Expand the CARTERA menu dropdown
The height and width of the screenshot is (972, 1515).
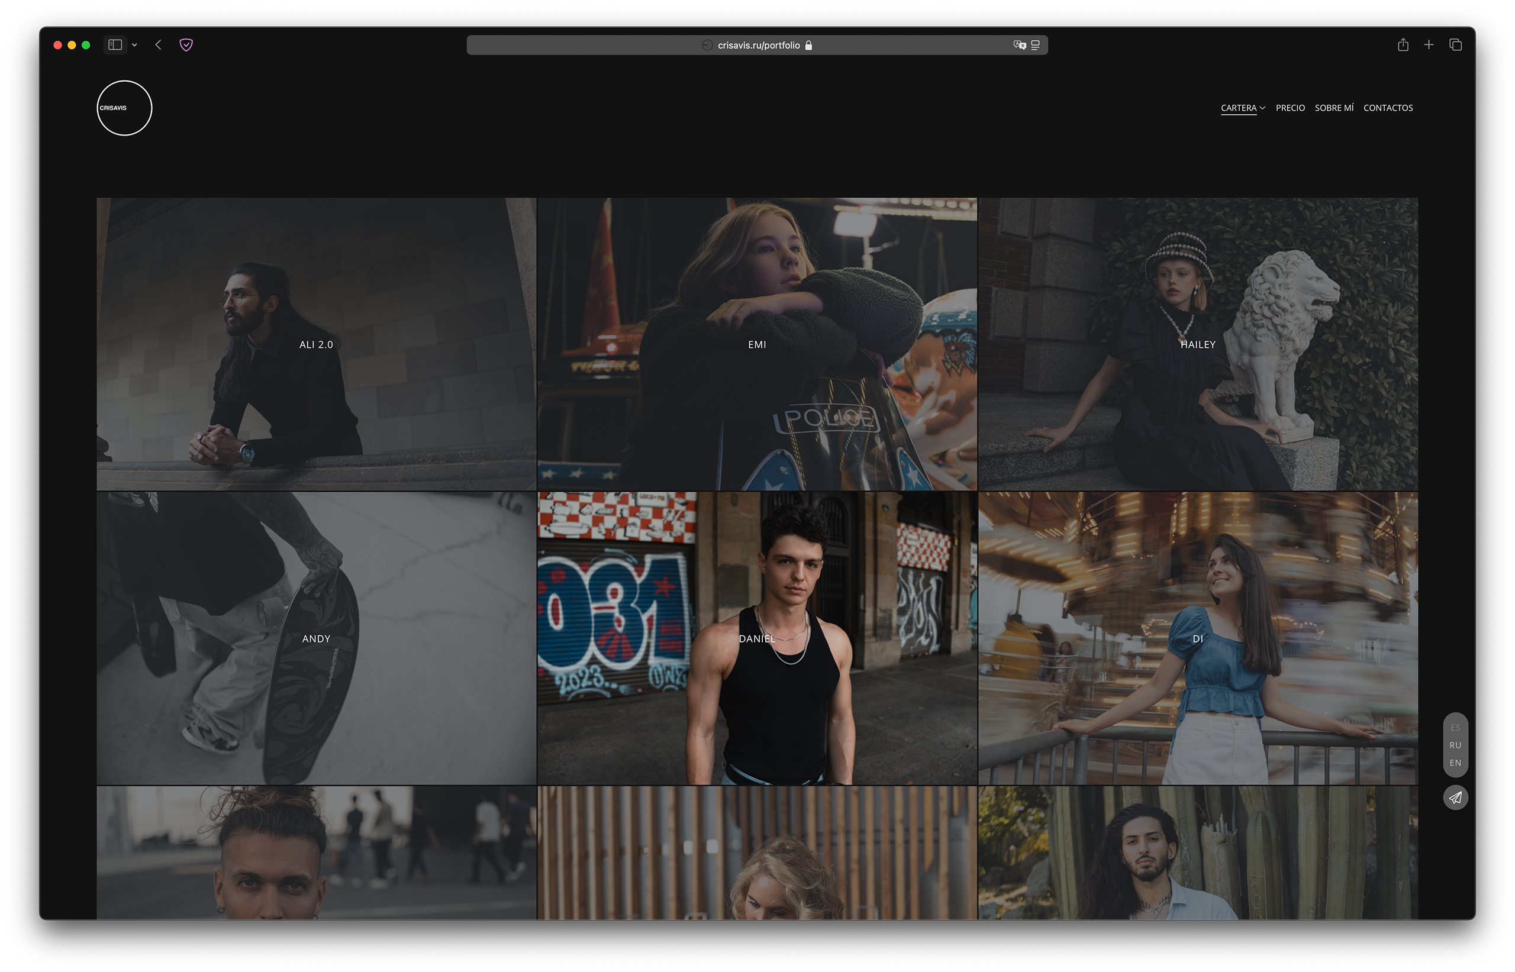tap(1242, 108)
